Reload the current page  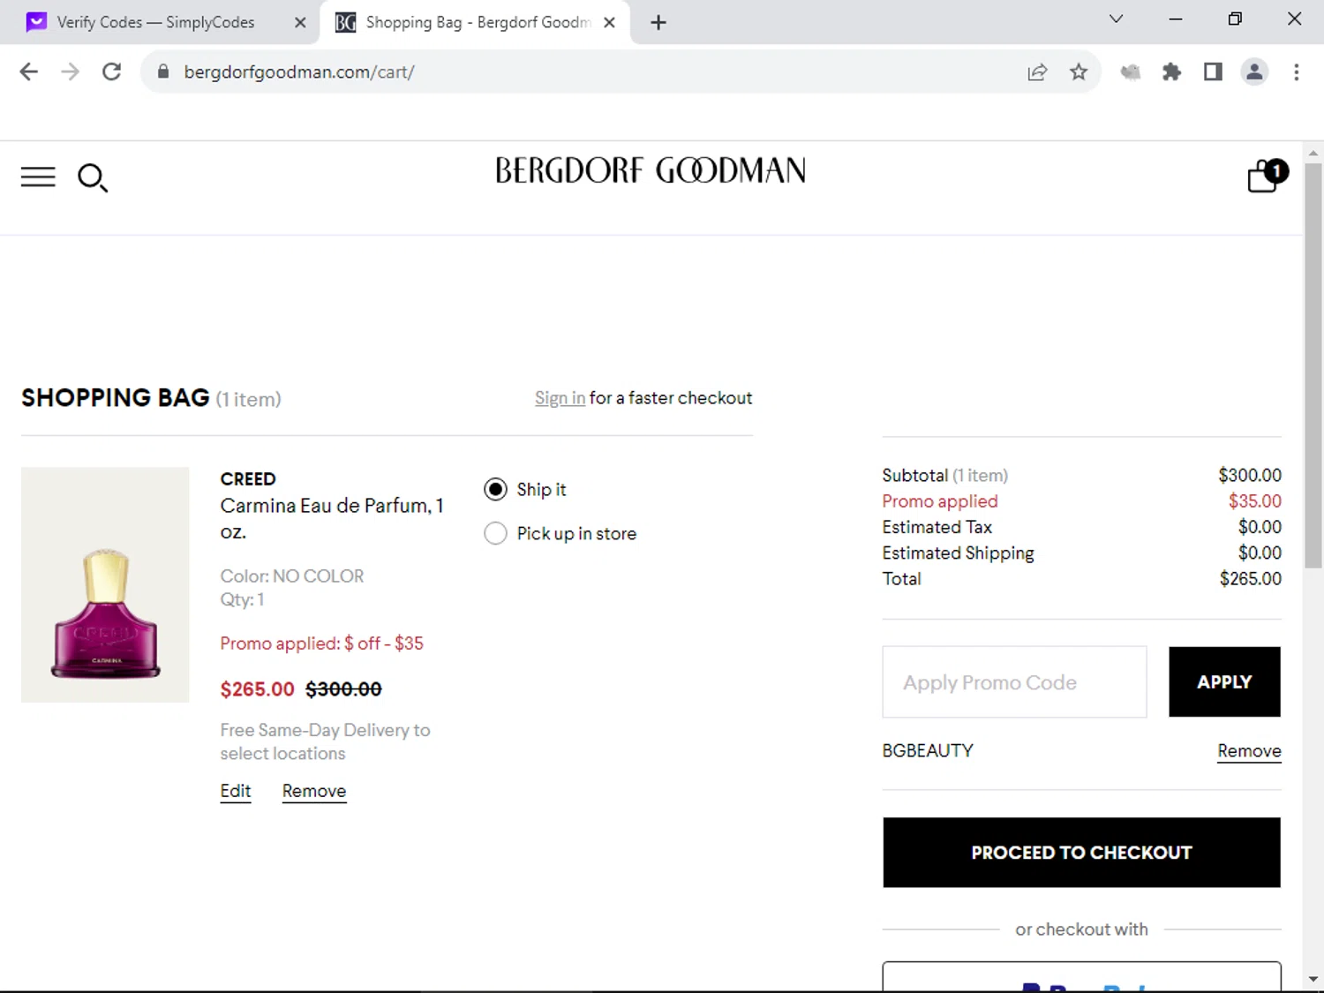[x=111, y=71]
